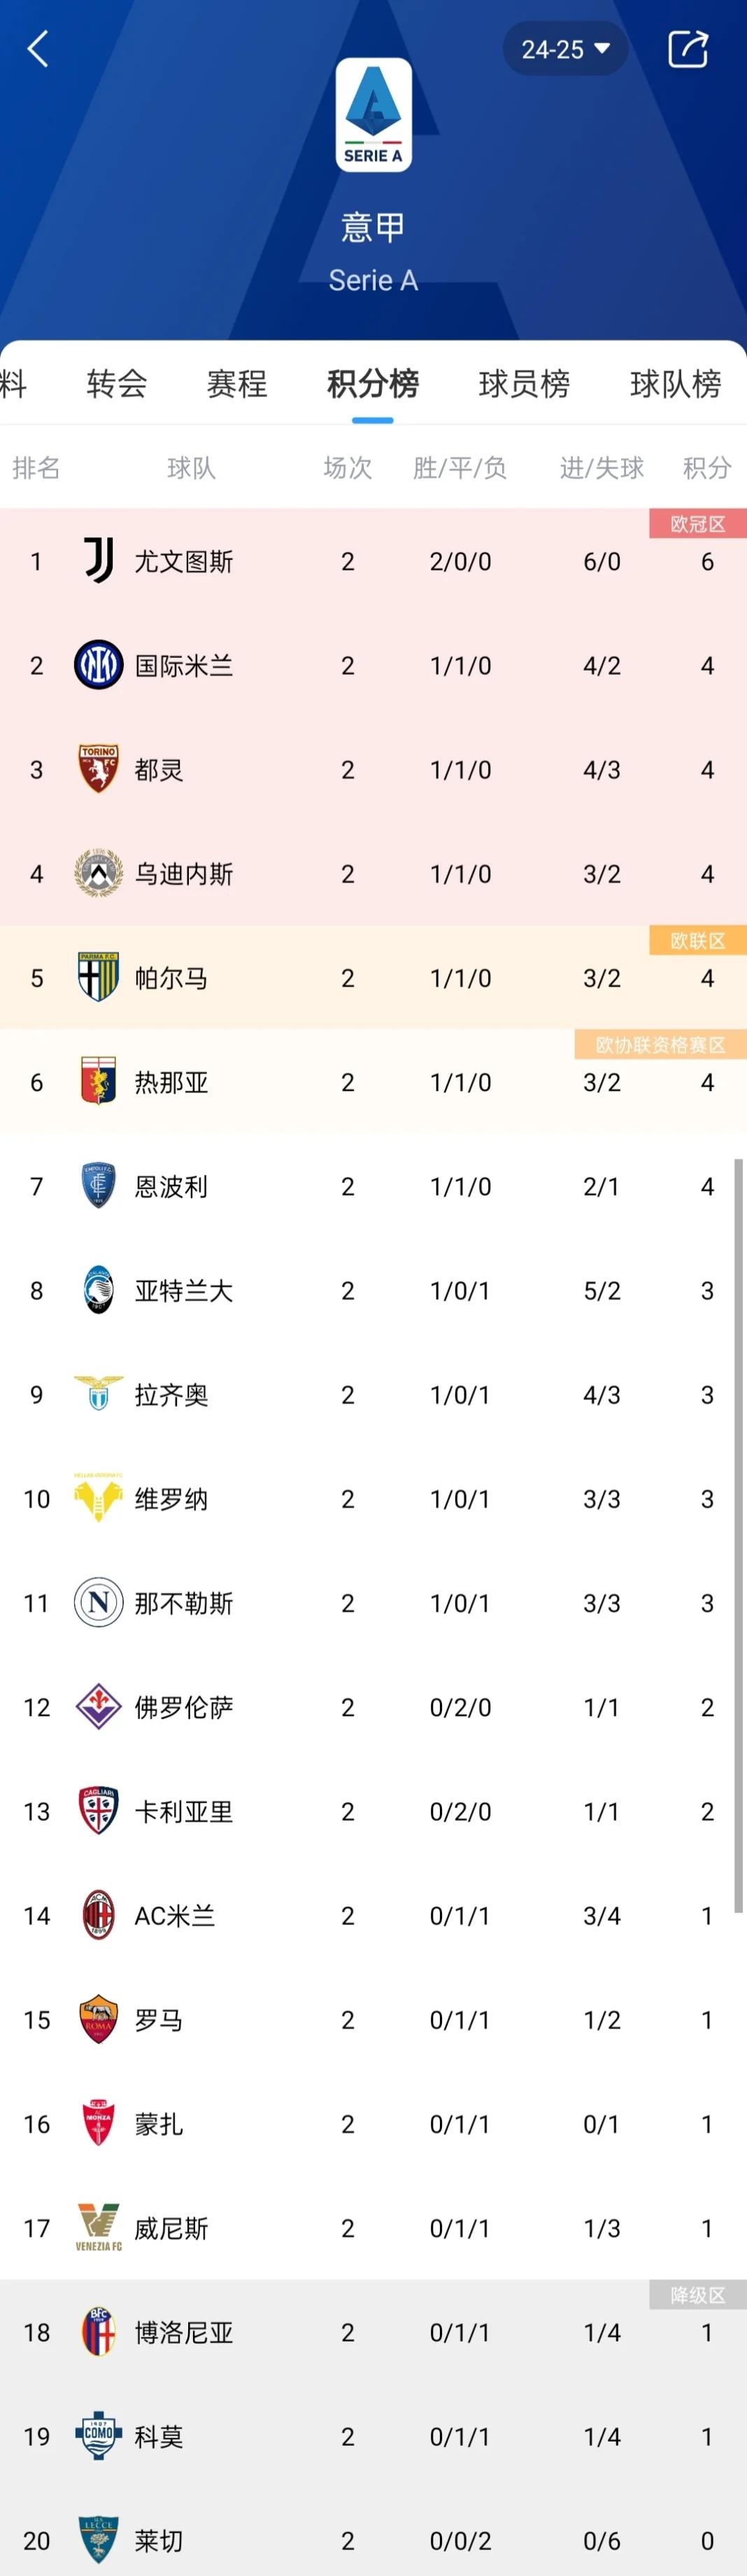Screen dimensions: 747x2576
Task: Click the AC Milan crest
Action: (97, 1916)
